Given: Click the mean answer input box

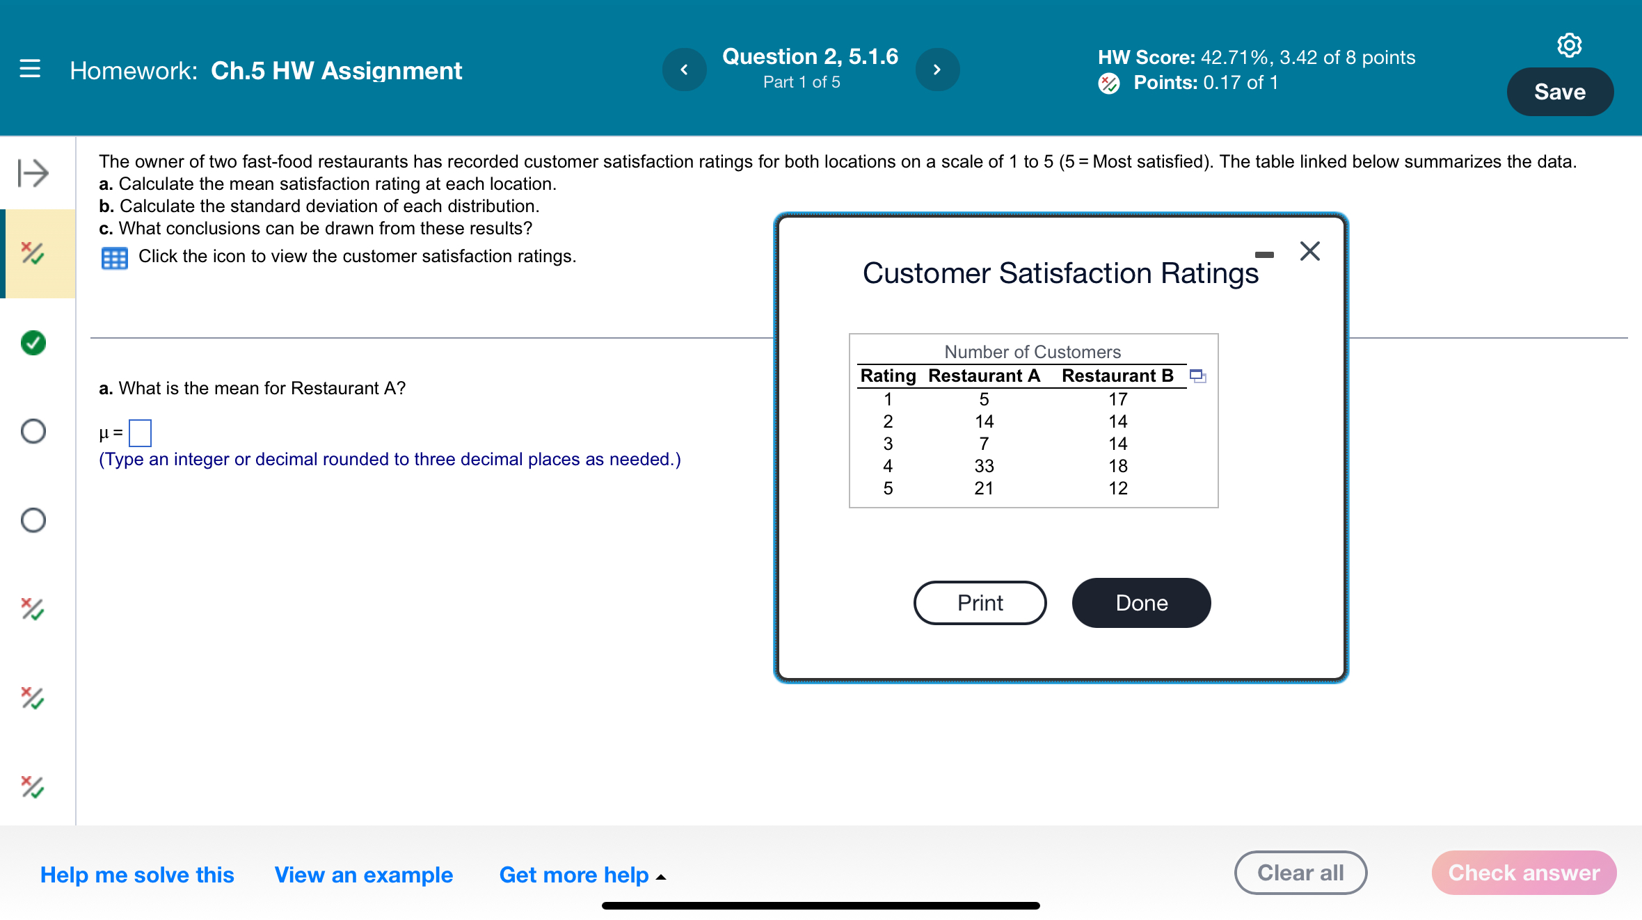Looking at the screenshot, I should point(140,433).
